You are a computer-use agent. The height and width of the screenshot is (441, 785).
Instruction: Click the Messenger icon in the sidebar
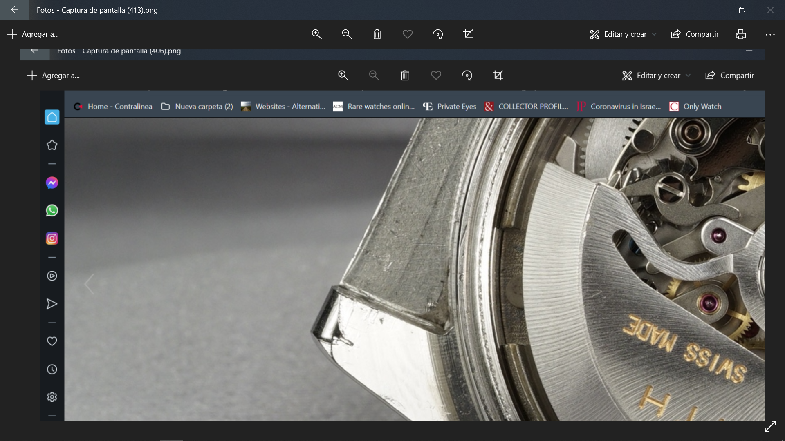[x=52, y=183]
